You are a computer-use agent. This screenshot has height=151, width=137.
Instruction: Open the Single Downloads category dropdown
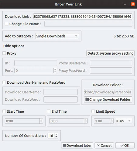57,36
